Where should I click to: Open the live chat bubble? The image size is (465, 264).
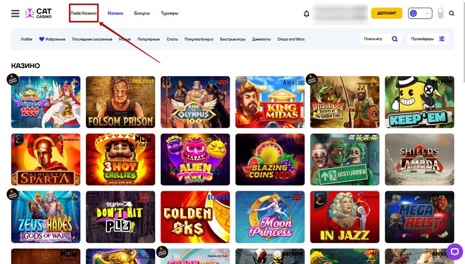[x=454, y=252]
